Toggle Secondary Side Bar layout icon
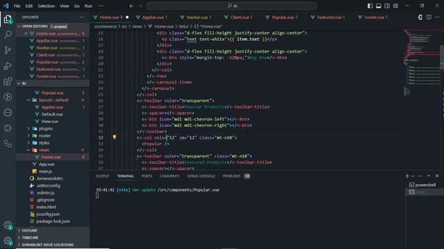Screen dimensions: 444x249 click(387, 6)
